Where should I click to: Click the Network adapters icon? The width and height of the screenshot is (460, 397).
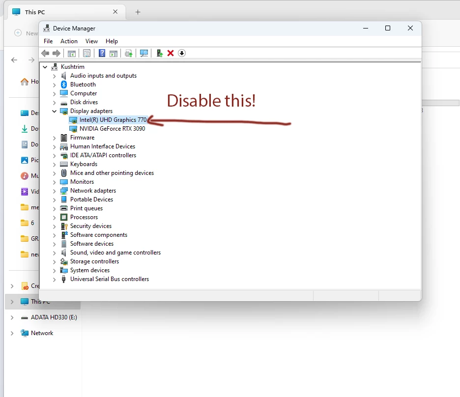tap(64, 191)
